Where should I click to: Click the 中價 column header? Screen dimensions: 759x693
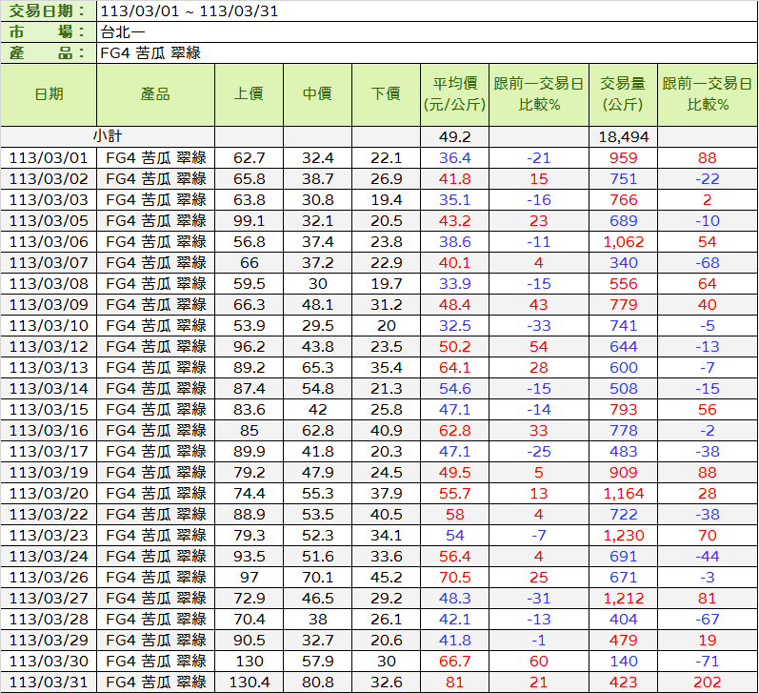pos(317,94)
